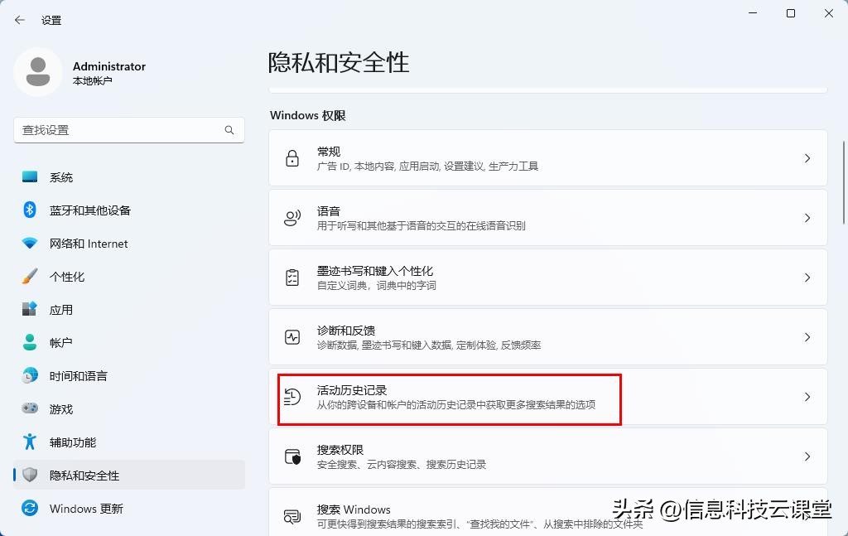Click the lock icon on the 常规 row
The height and width of the screenshot is (536, 848).
[291, 157]
